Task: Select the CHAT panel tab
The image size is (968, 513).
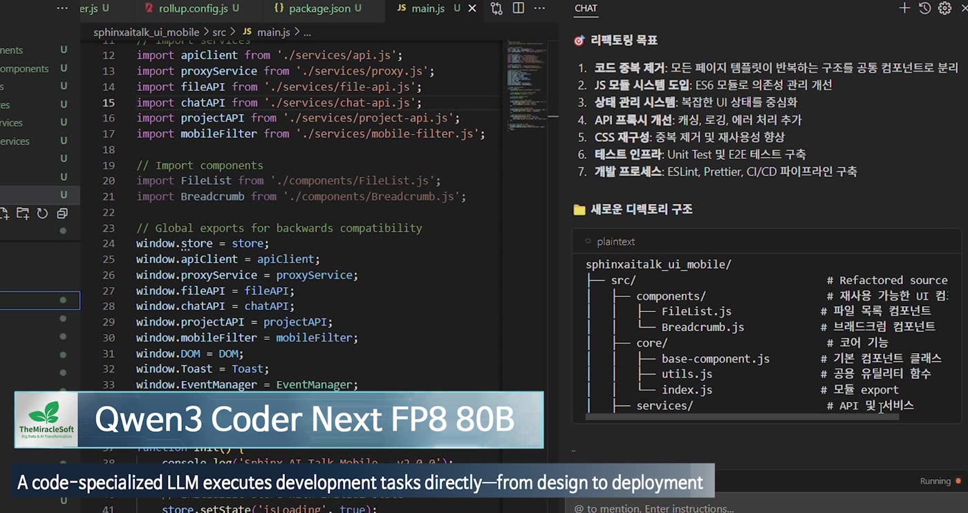Action: (x=586, y=8)
